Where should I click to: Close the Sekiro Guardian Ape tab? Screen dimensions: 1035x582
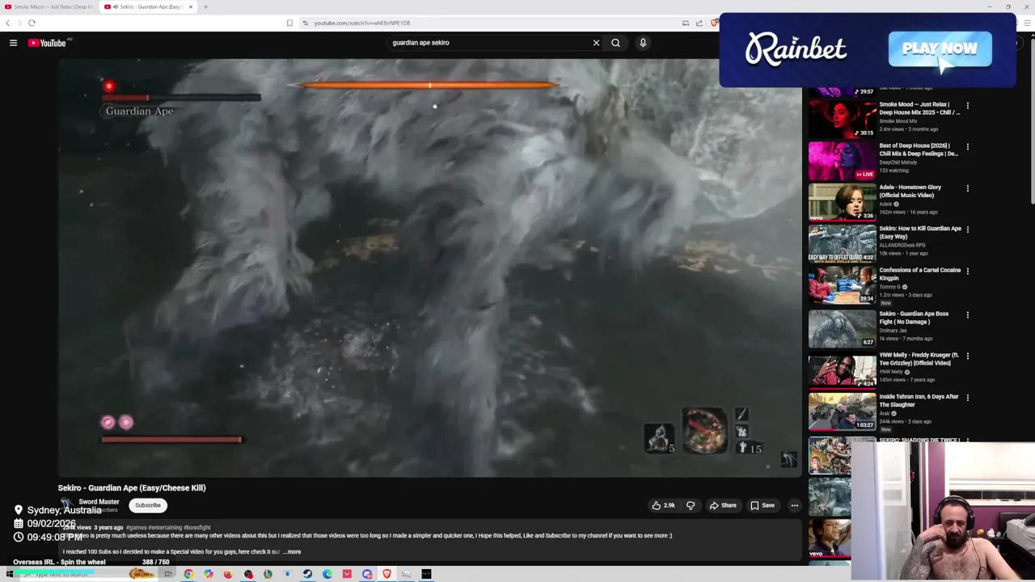[x=191, y=6]
